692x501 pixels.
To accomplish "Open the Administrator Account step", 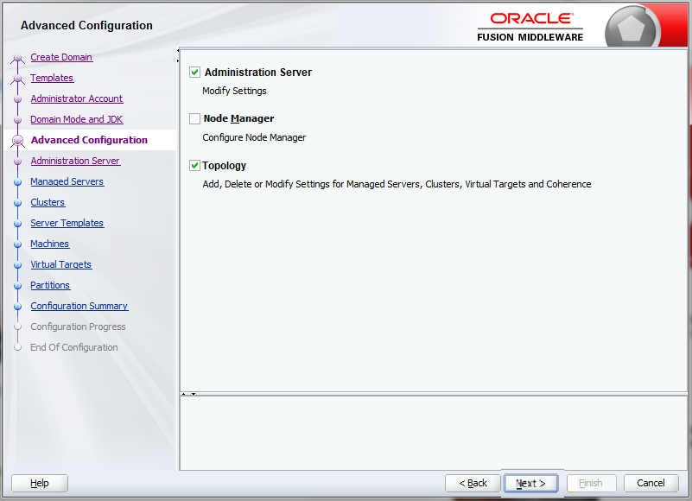I will 77,98.
